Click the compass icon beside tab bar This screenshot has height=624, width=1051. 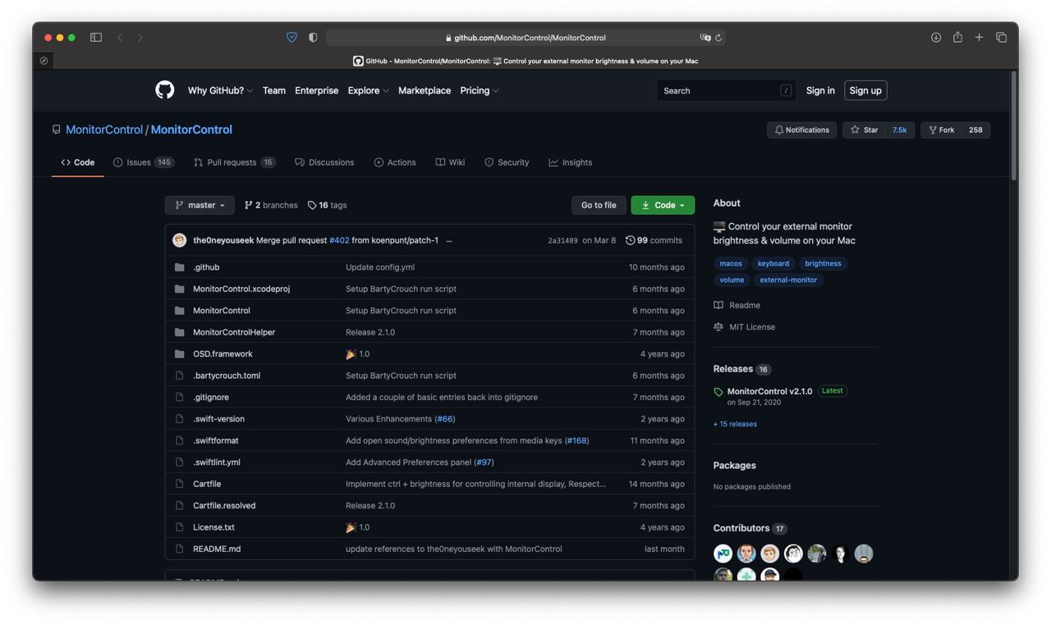pyautogui.click(x=44, y=61)
